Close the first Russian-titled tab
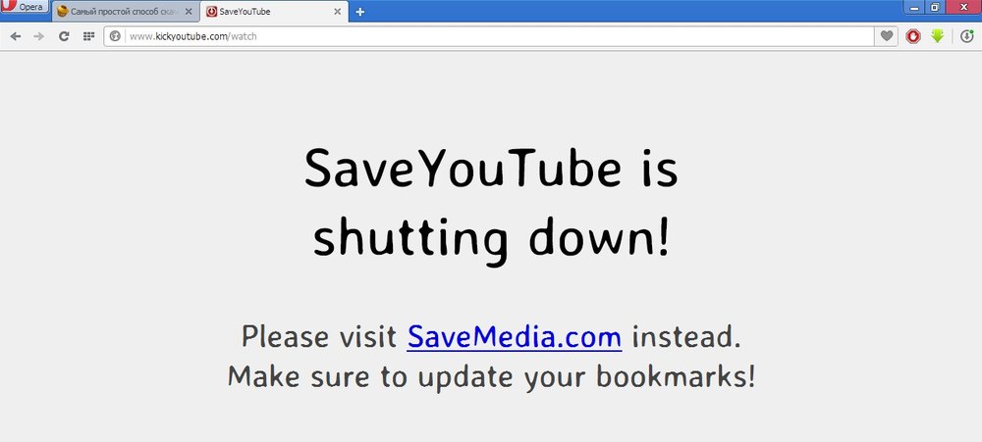This screenshot has height=442, width=982. (x=189, y=12)
